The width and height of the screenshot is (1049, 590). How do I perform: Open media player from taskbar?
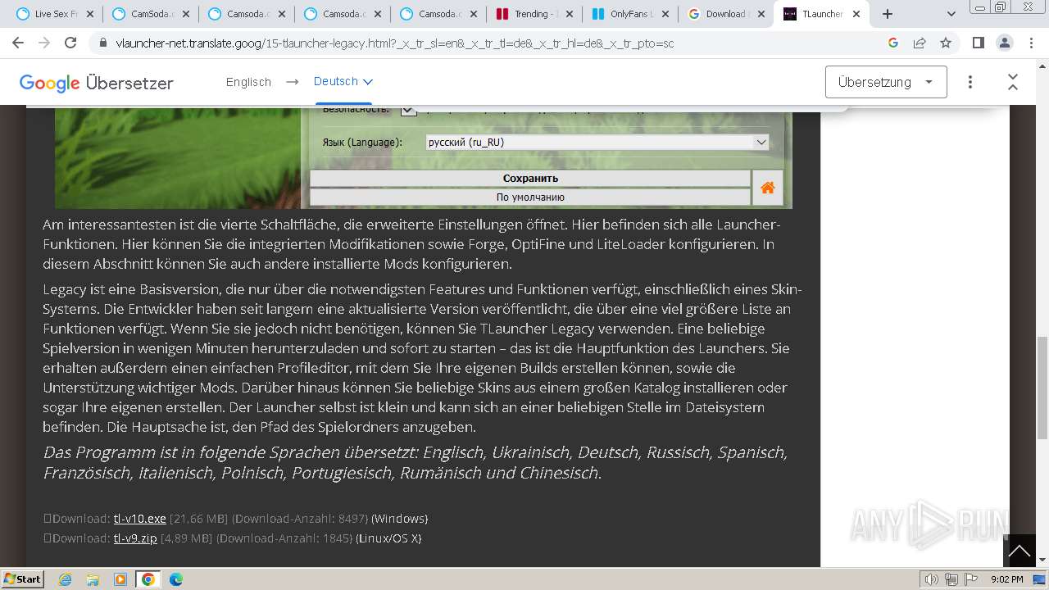[x=120, y=579]
